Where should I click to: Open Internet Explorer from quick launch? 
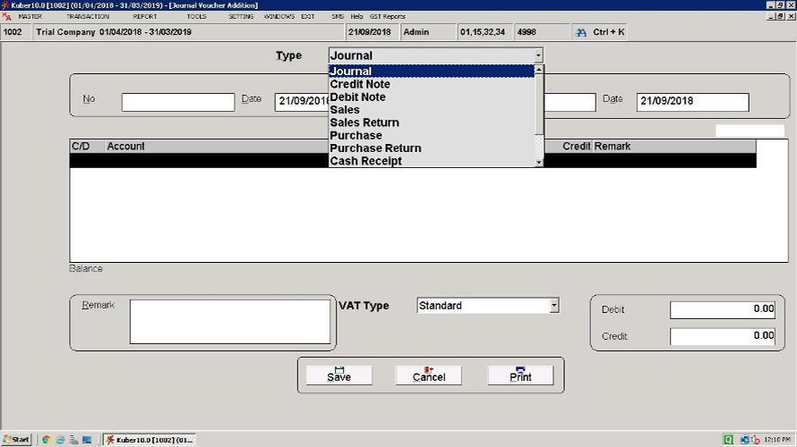pos(60,439)
